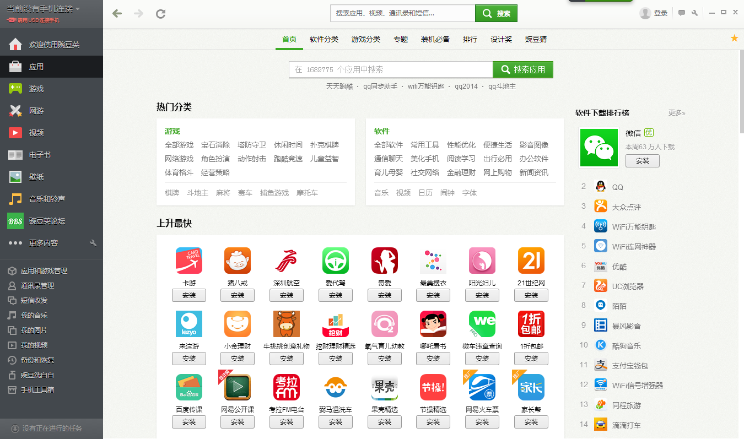
Task: Open the 微车违章查询 app icon
Action: (x=482, y=324)
